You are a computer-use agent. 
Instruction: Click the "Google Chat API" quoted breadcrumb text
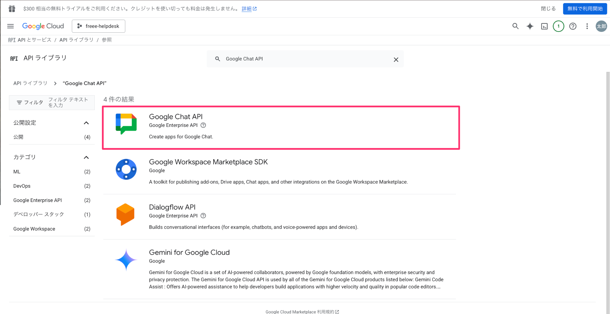(x=85, y=83)
